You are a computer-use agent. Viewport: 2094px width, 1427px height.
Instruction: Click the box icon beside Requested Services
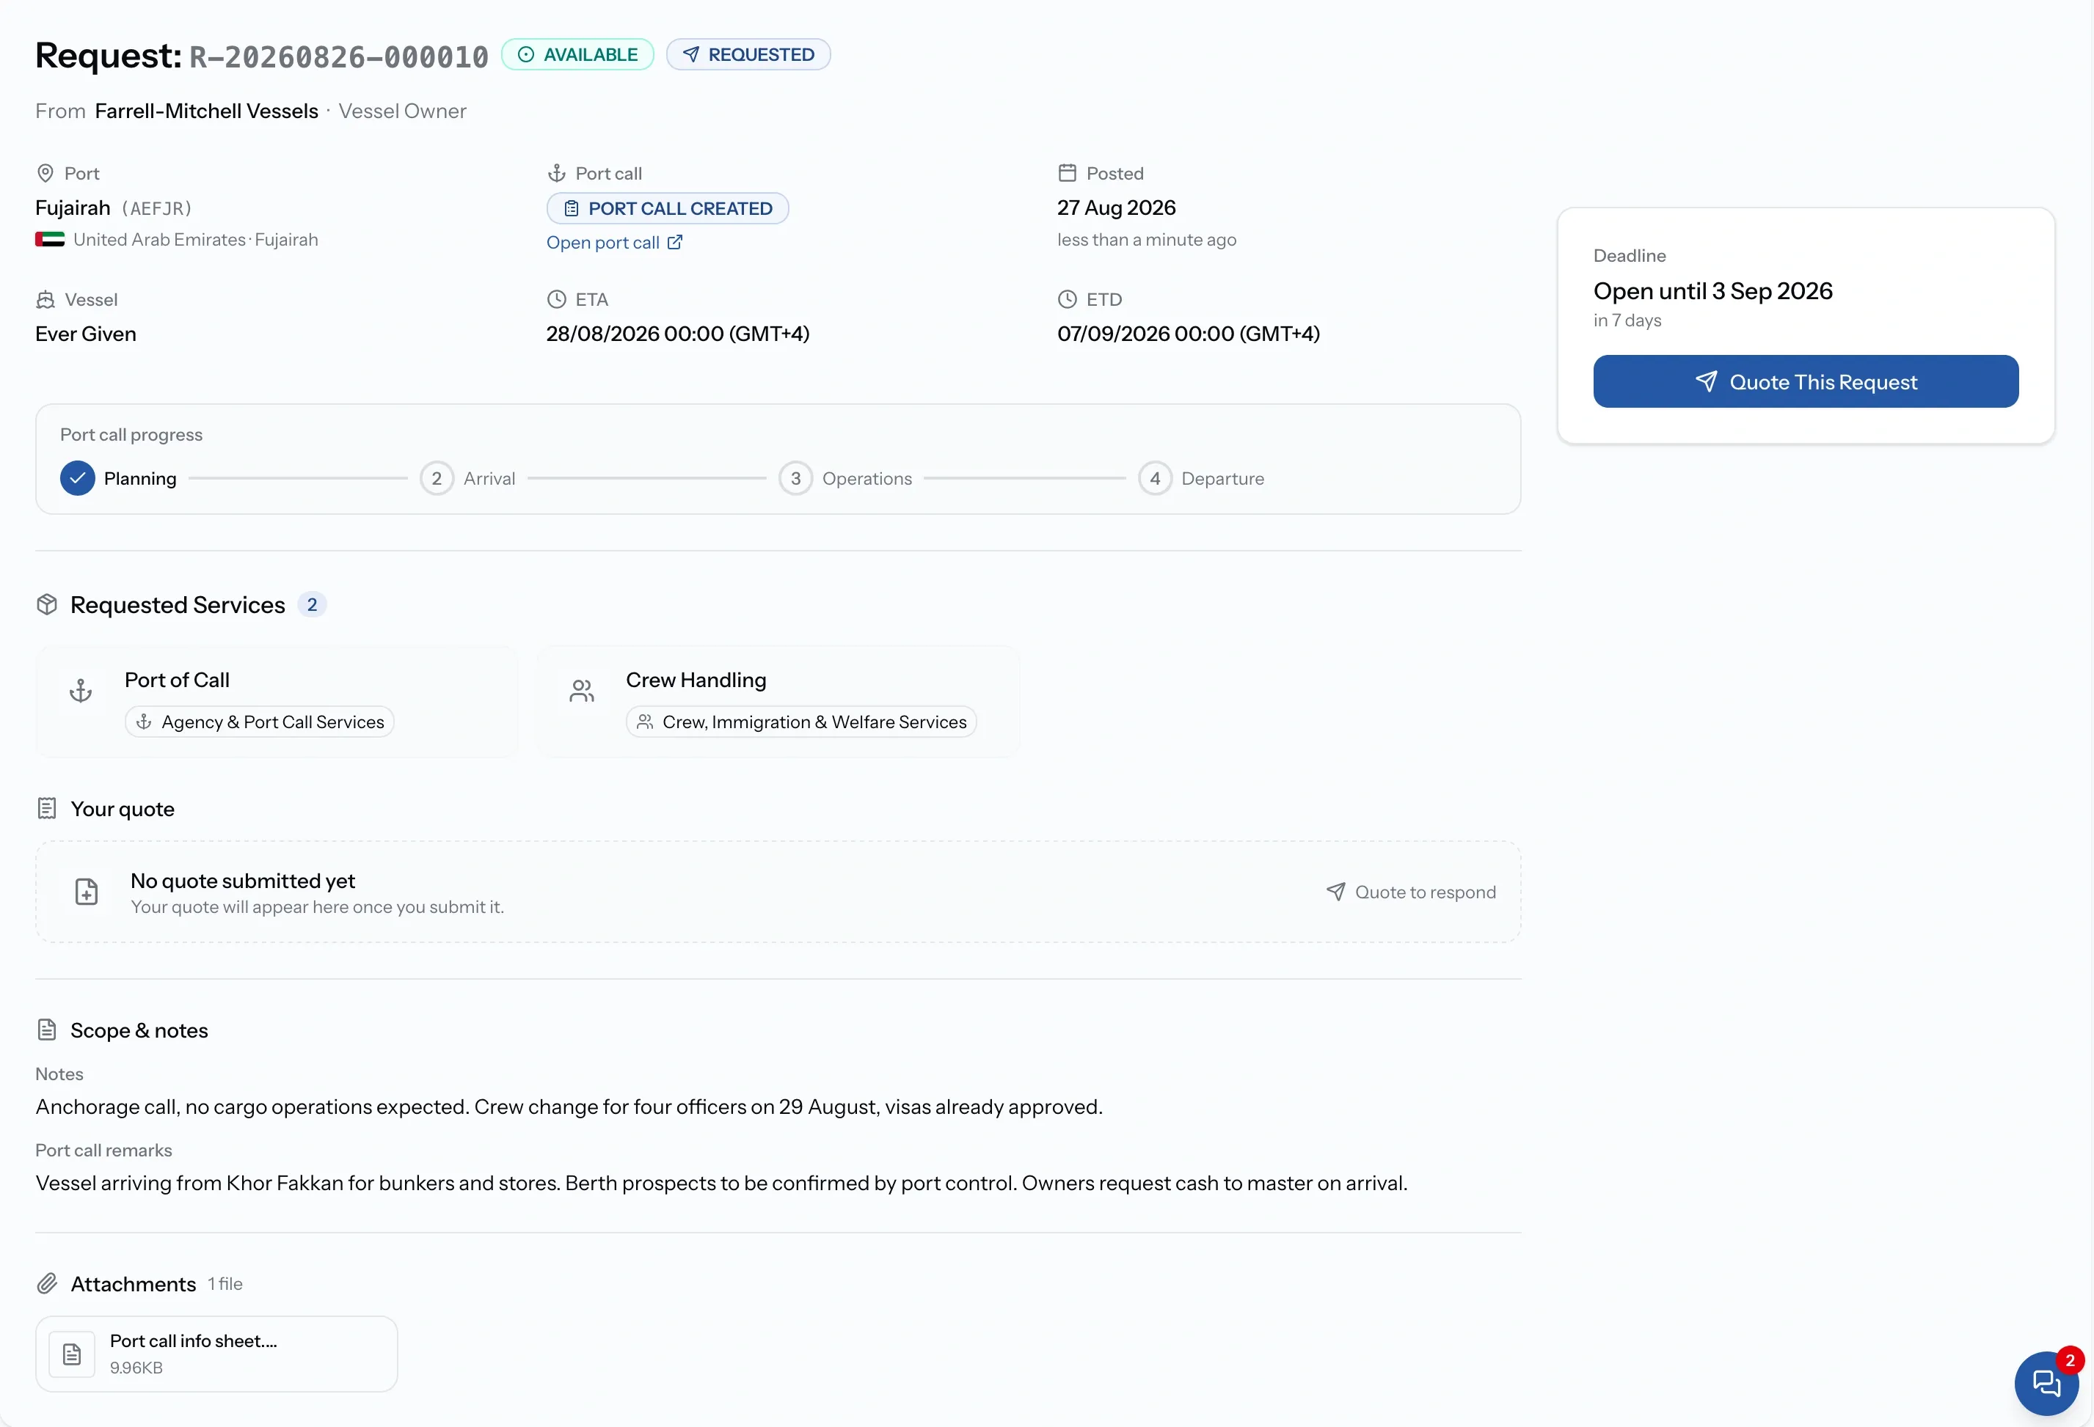coord(47,604)
